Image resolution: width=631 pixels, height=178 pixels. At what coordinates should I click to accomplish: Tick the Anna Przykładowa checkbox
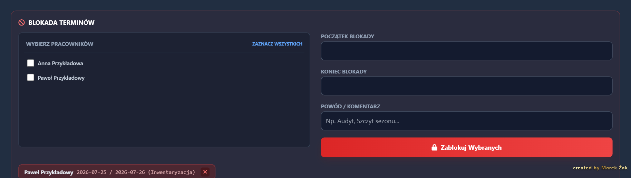click(31, 63)
